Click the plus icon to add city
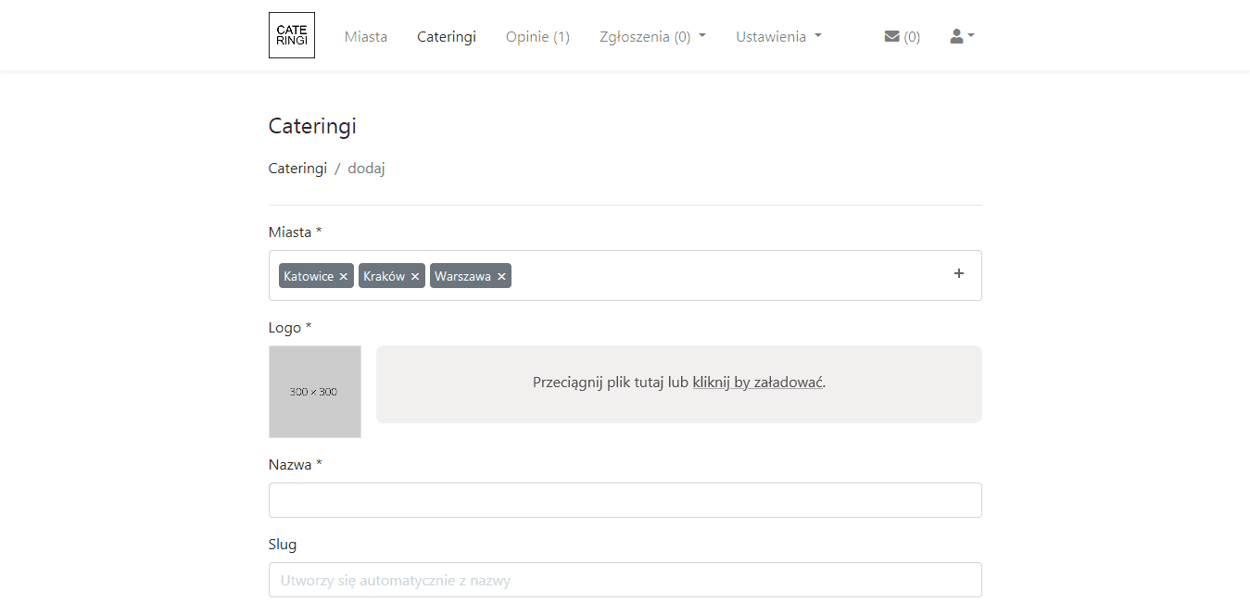The image size is (1250, 615). pos(959,274)
